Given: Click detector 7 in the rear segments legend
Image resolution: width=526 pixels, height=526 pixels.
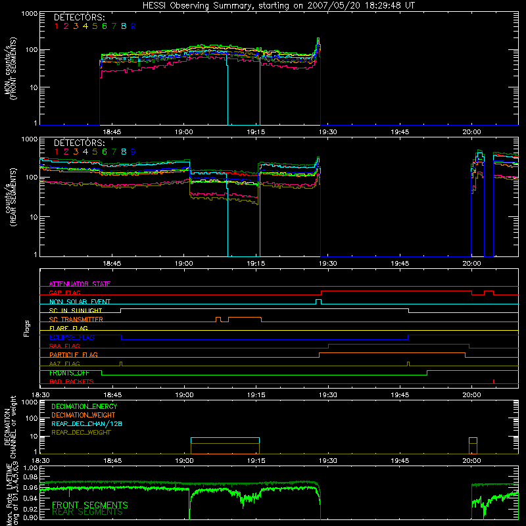Looking at the screenshot, I should click(114, 152).
